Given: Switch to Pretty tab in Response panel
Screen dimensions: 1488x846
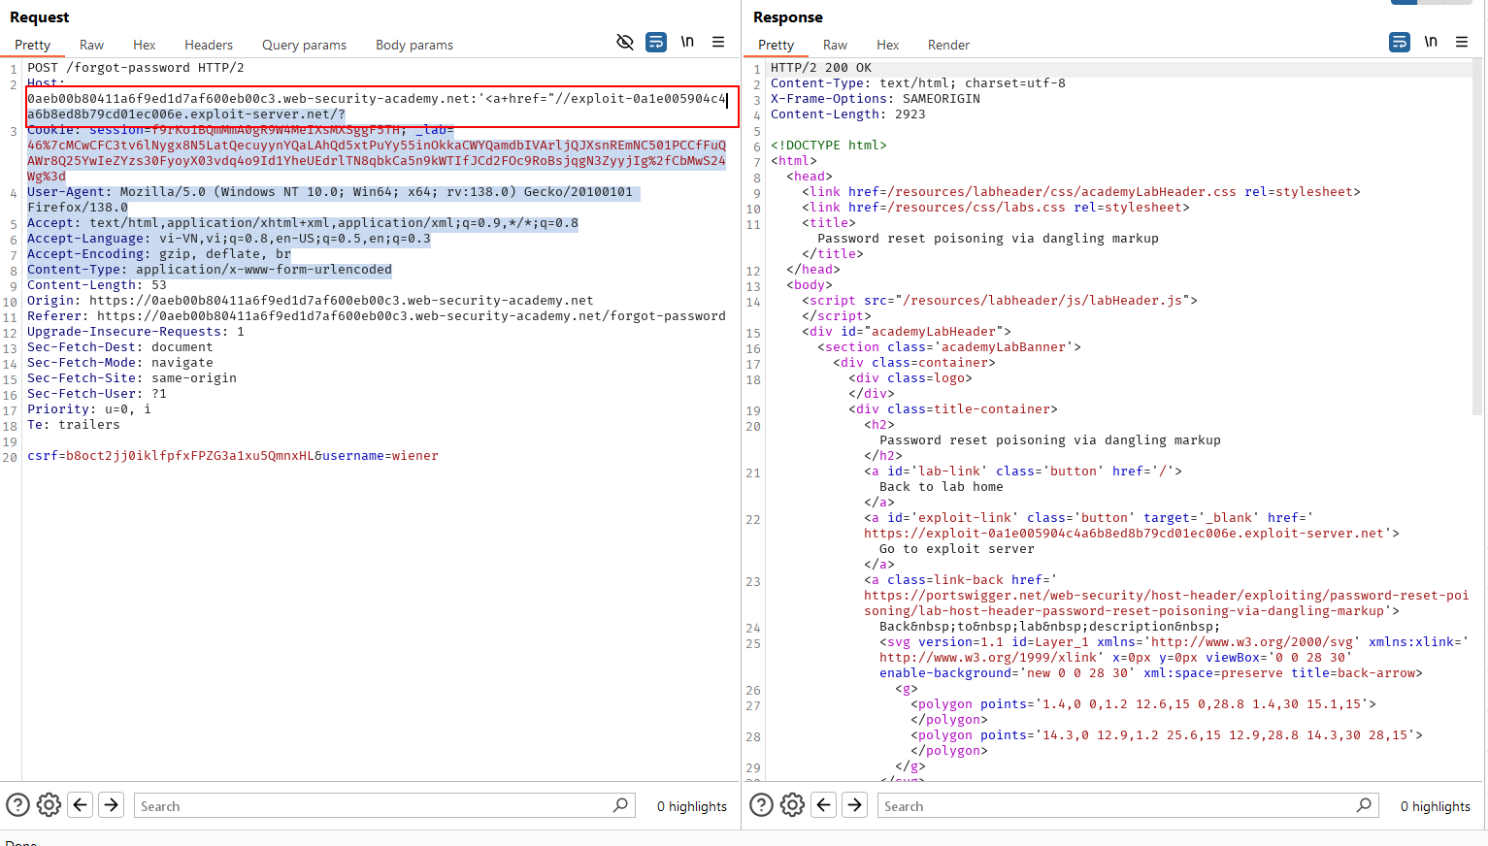Looking at the screenshot, I should [x=777, y=45].
